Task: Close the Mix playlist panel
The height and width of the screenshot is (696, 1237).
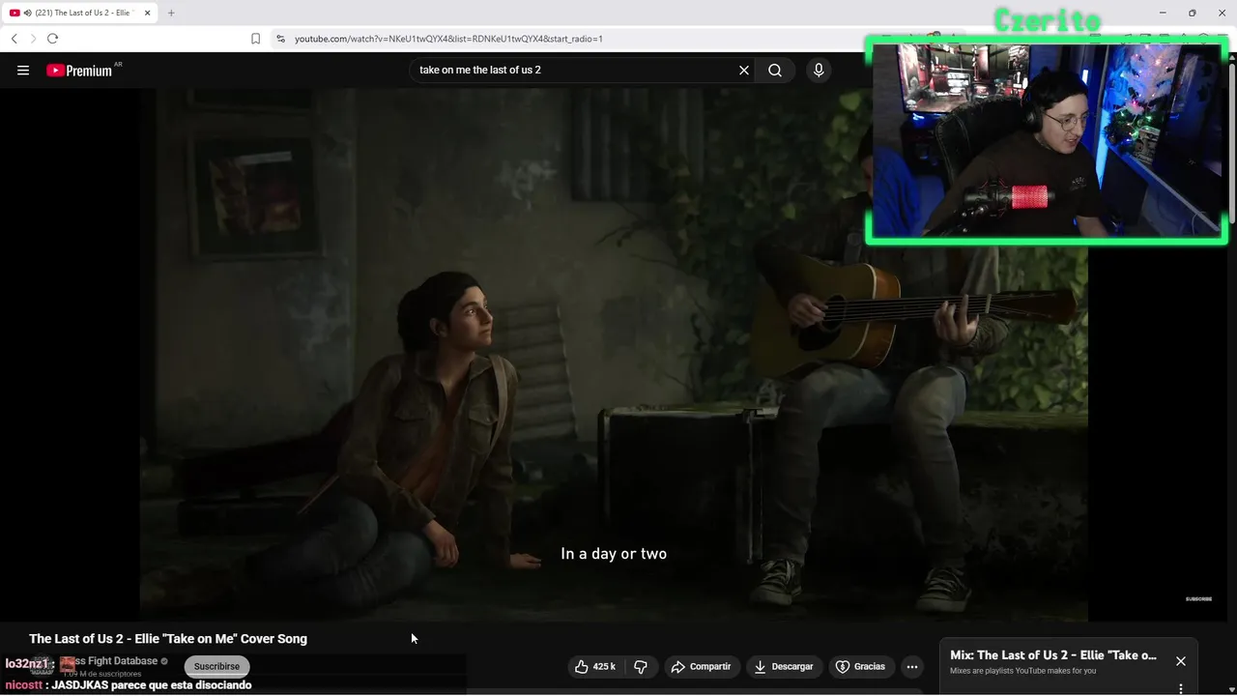Action: pyautogui.click(x=1180, y=661)
